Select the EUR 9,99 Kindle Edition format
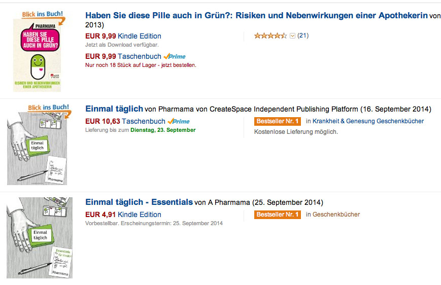The image size is (441, 285). click(139, 36)
